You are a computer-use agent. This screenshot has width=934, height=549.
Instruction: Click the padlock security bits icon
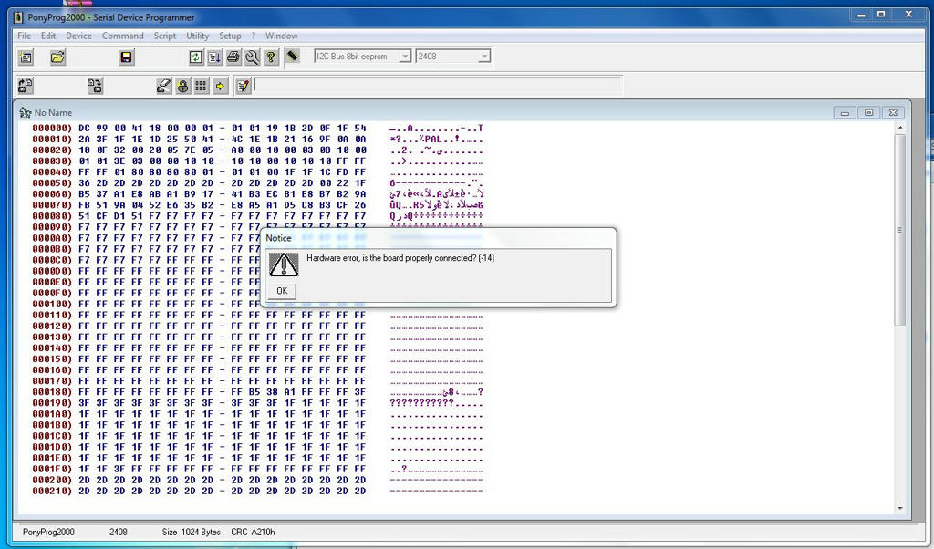point(182,86)
